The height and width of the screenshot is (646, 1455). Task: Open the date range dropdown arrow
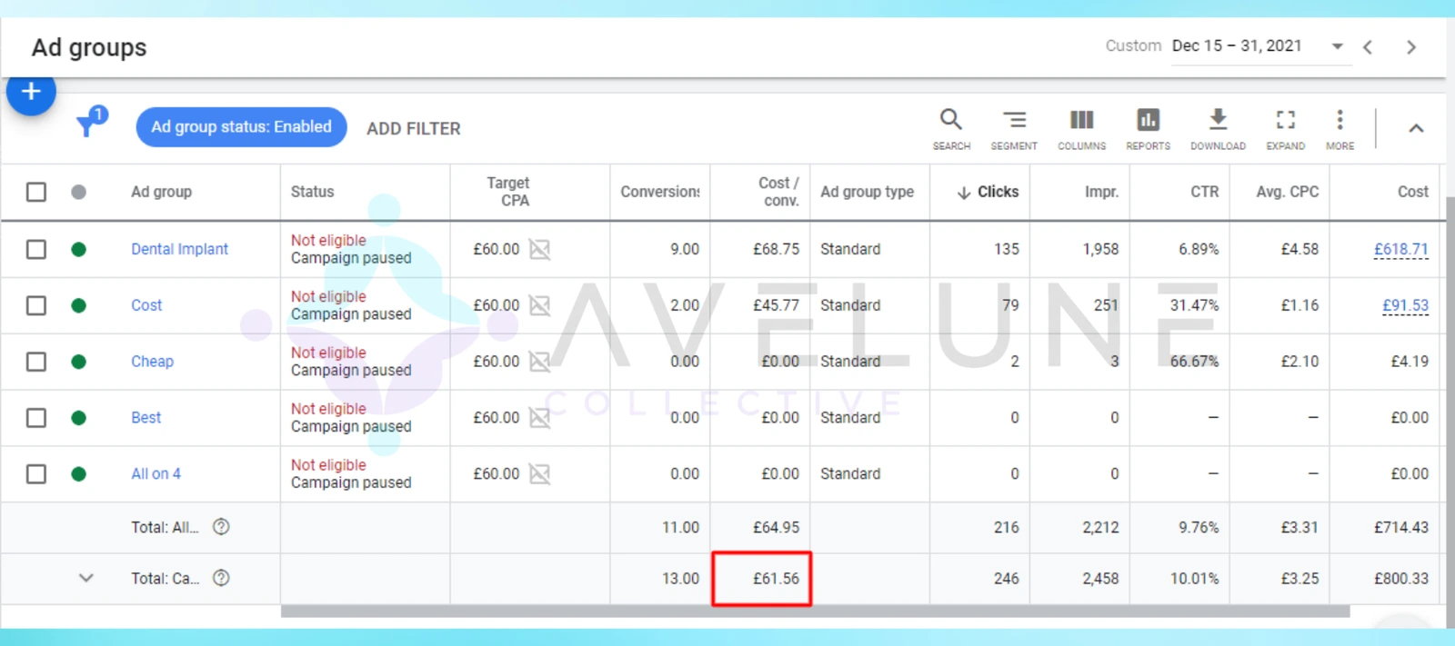pyautogui.click(x=1337, y=46)
